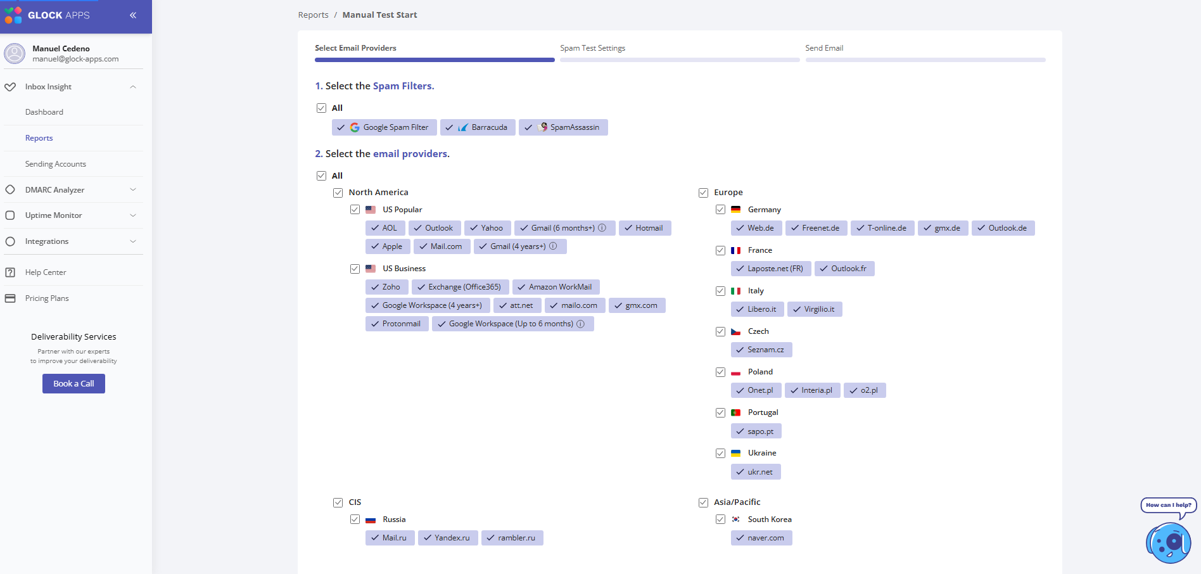Click the Inbox Insight heart icon
Viewport: 1201px width, 574px height.
pyautogui.click(x=10, y=87)
